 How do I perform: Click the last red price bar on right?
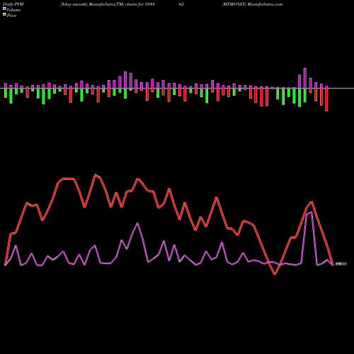[x=326, y=100]
